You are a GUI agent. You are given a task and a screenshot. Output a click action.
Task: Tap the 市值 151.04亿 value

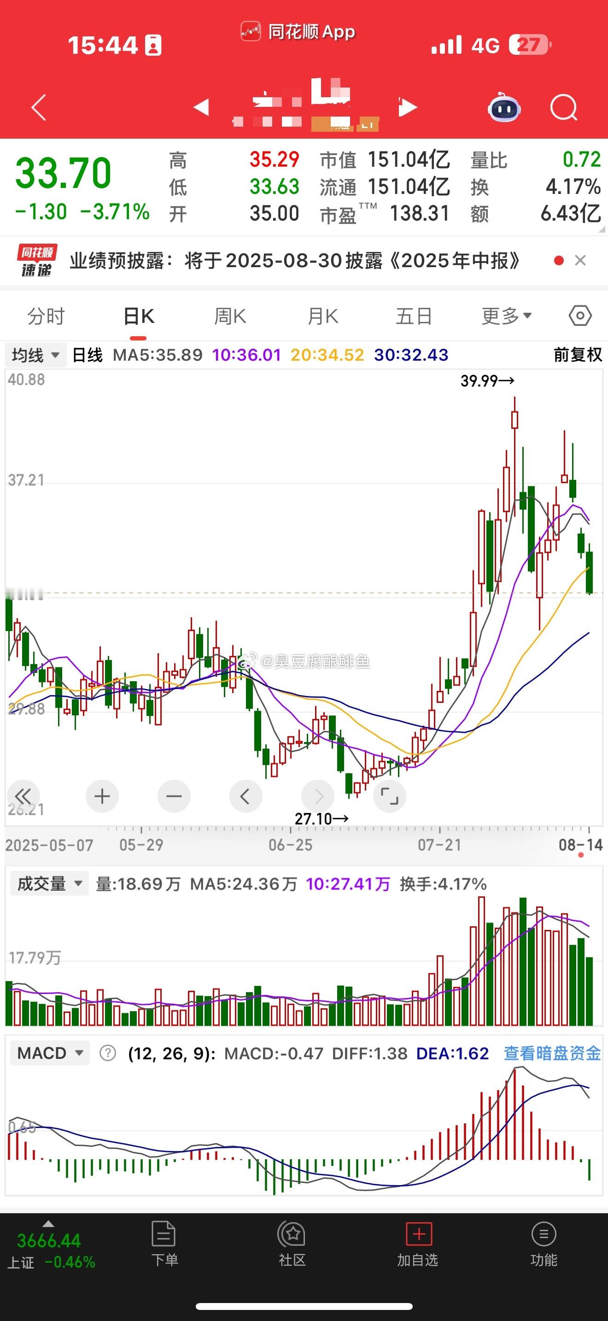(x=409, y=159)
